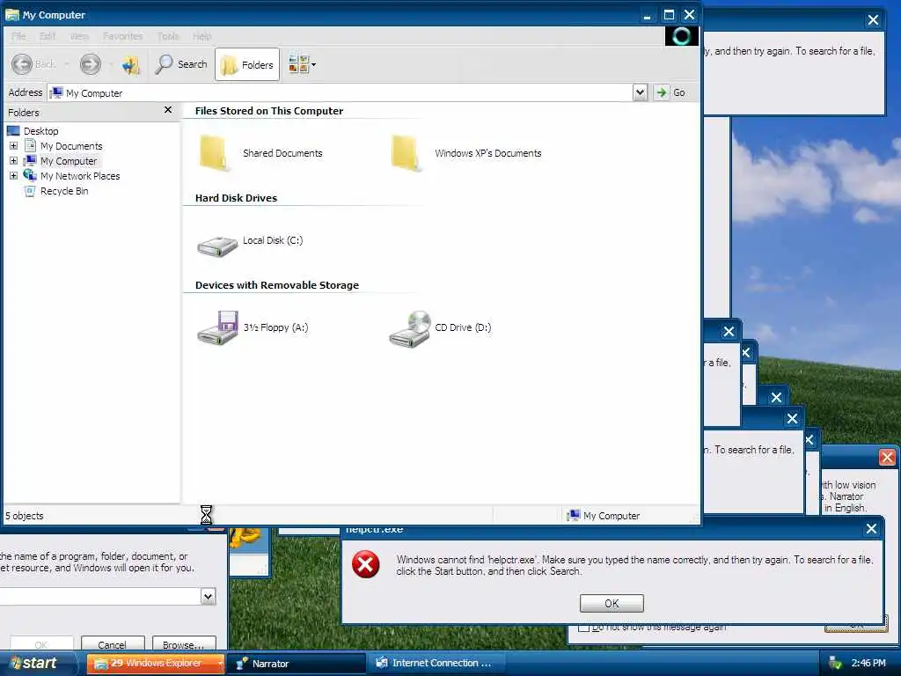
Task: Open the View menu
Action: click(79, 36)
